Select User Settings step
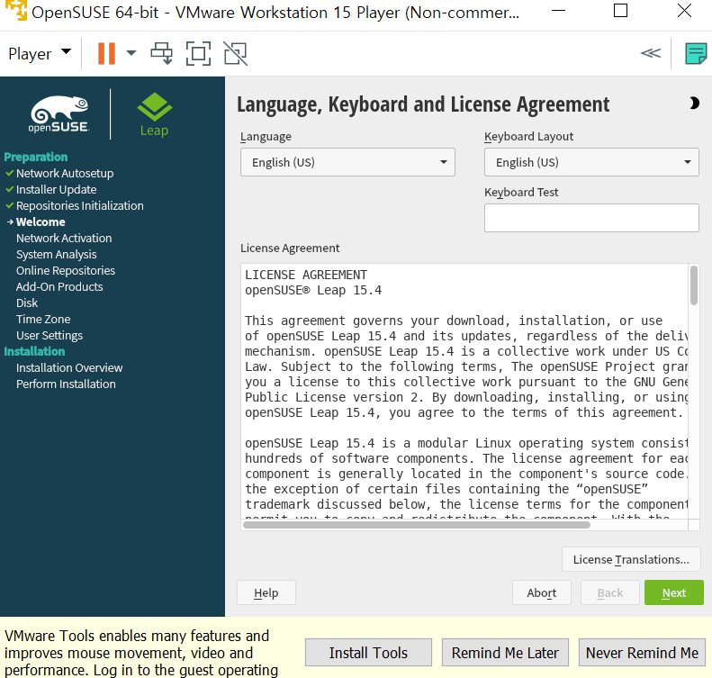Screen dimensions: 712x678 (x=50, y=336)
